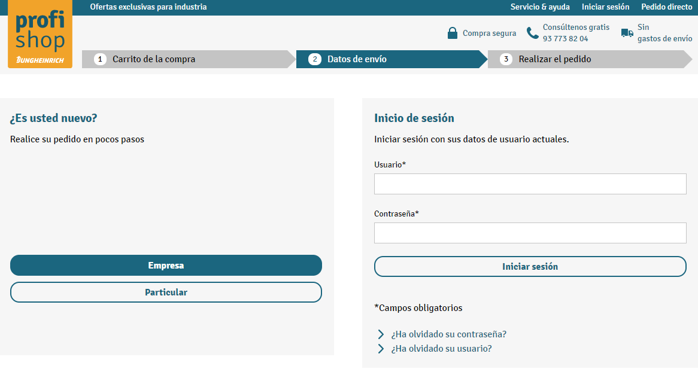Open the Profishop Jungheinrich logo homepage
This screenshot has width=698, height=378.
click(40, 34)
